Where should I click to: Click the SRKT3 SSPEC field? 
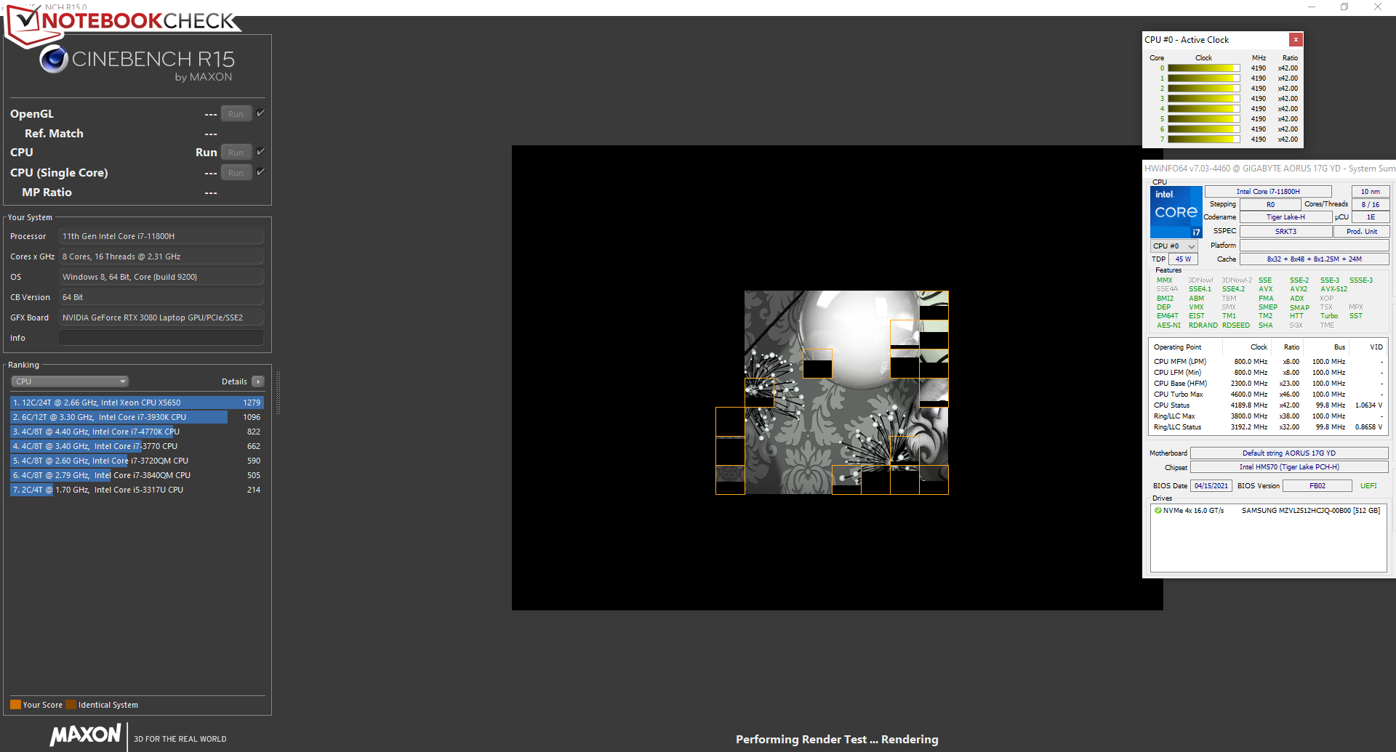[1285, 232]
